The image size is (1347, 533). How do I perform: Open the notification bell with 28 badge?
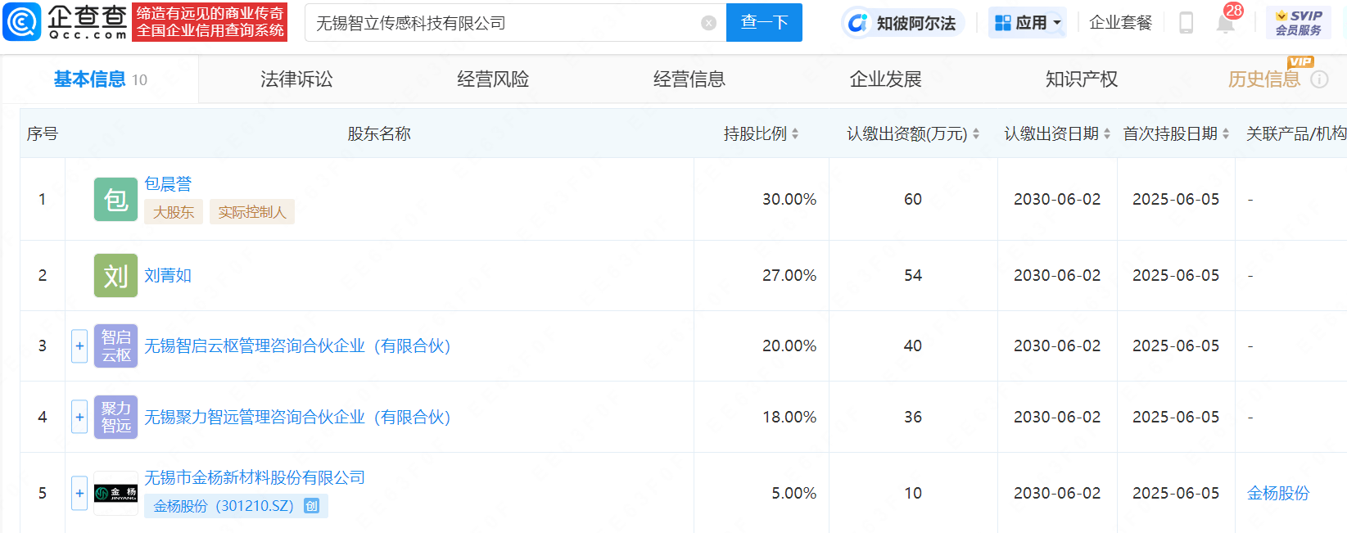pos(1226,22)
